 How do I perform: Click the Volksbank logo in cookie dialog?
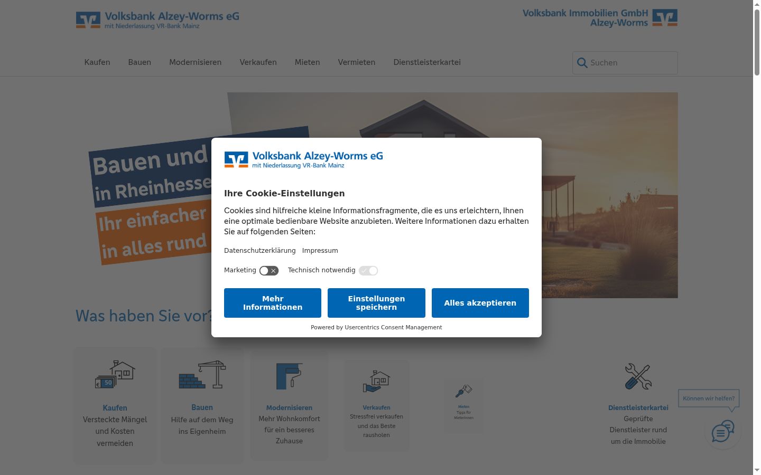[x=303, y=159]
